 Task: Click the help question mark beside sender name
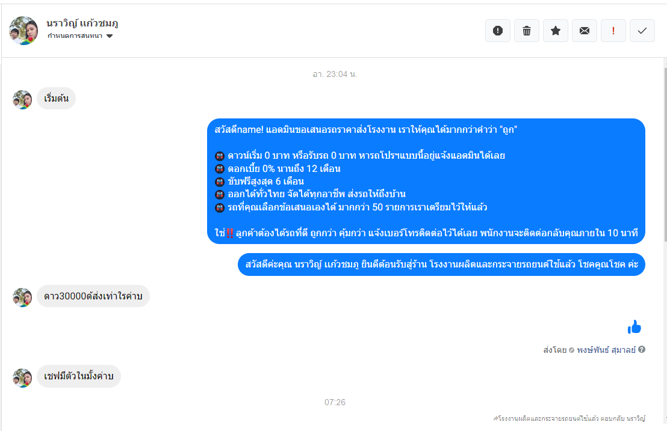[x=642, y=349]
